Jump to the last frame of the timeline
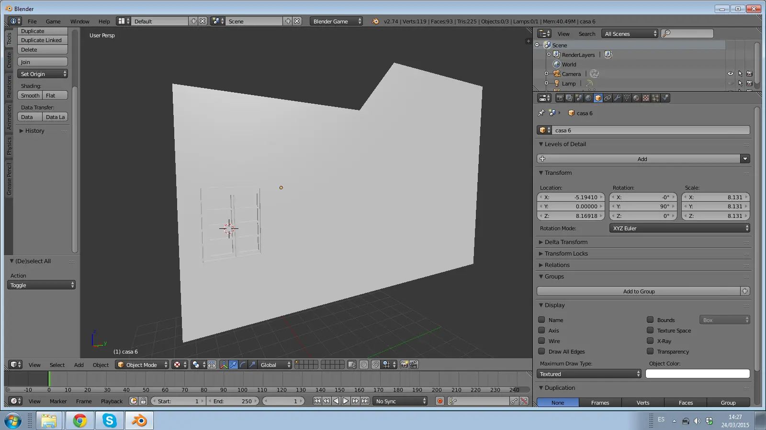The image size is (766, 430). pyautogui.click(x=365, y=401)
